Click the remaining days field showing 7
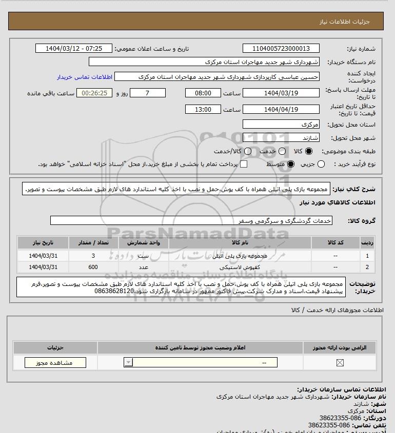The height and width of the screenshot is (433, 395). point(148,93)
